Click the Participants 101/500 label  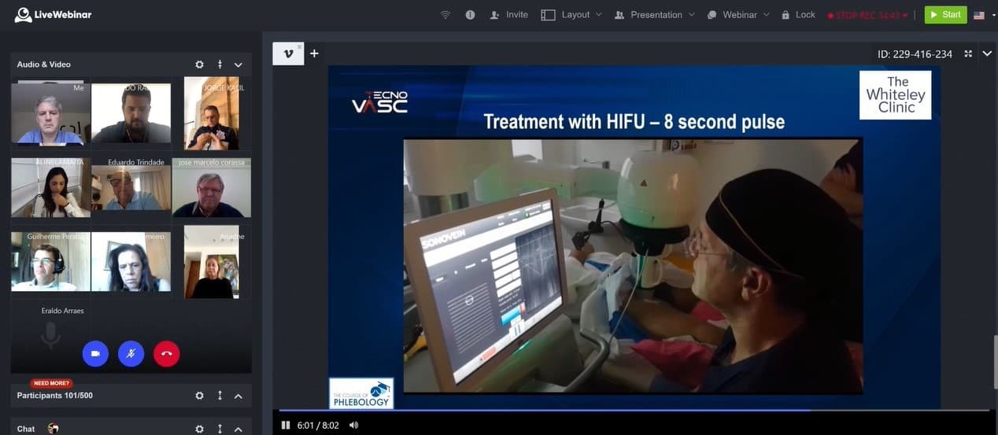click(x=55, y=396)
